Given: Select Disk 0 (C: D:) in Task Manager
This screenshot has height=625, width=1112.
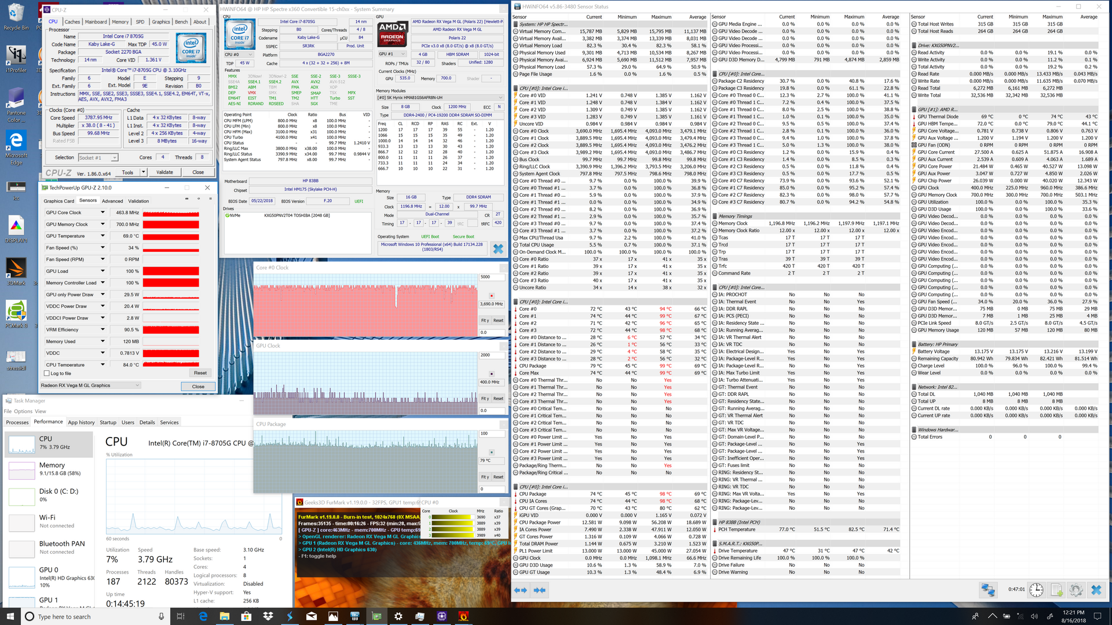Looking at the screenshot, I should point(49,495).
